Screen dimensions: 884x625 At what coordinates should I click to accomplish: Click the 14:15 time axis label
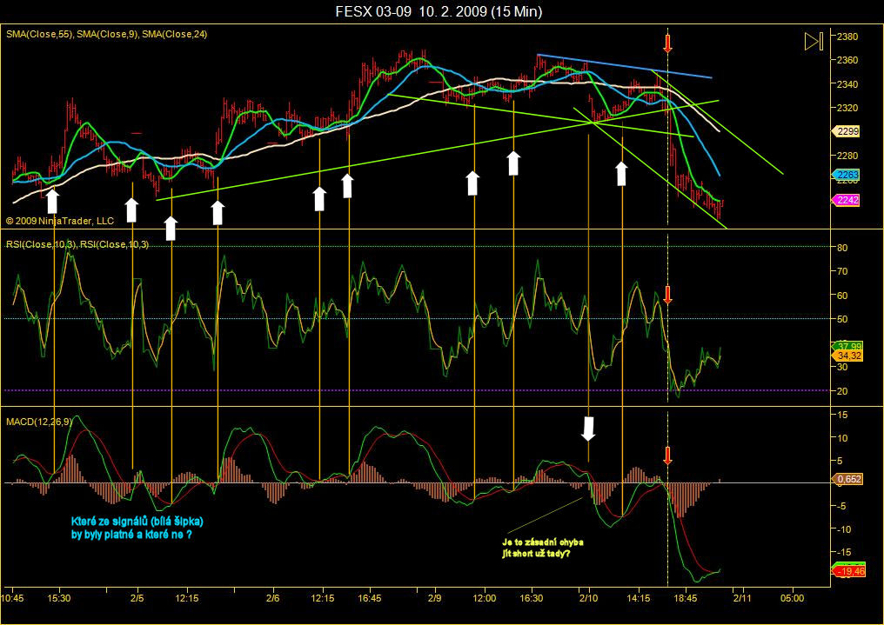[638, 598]
